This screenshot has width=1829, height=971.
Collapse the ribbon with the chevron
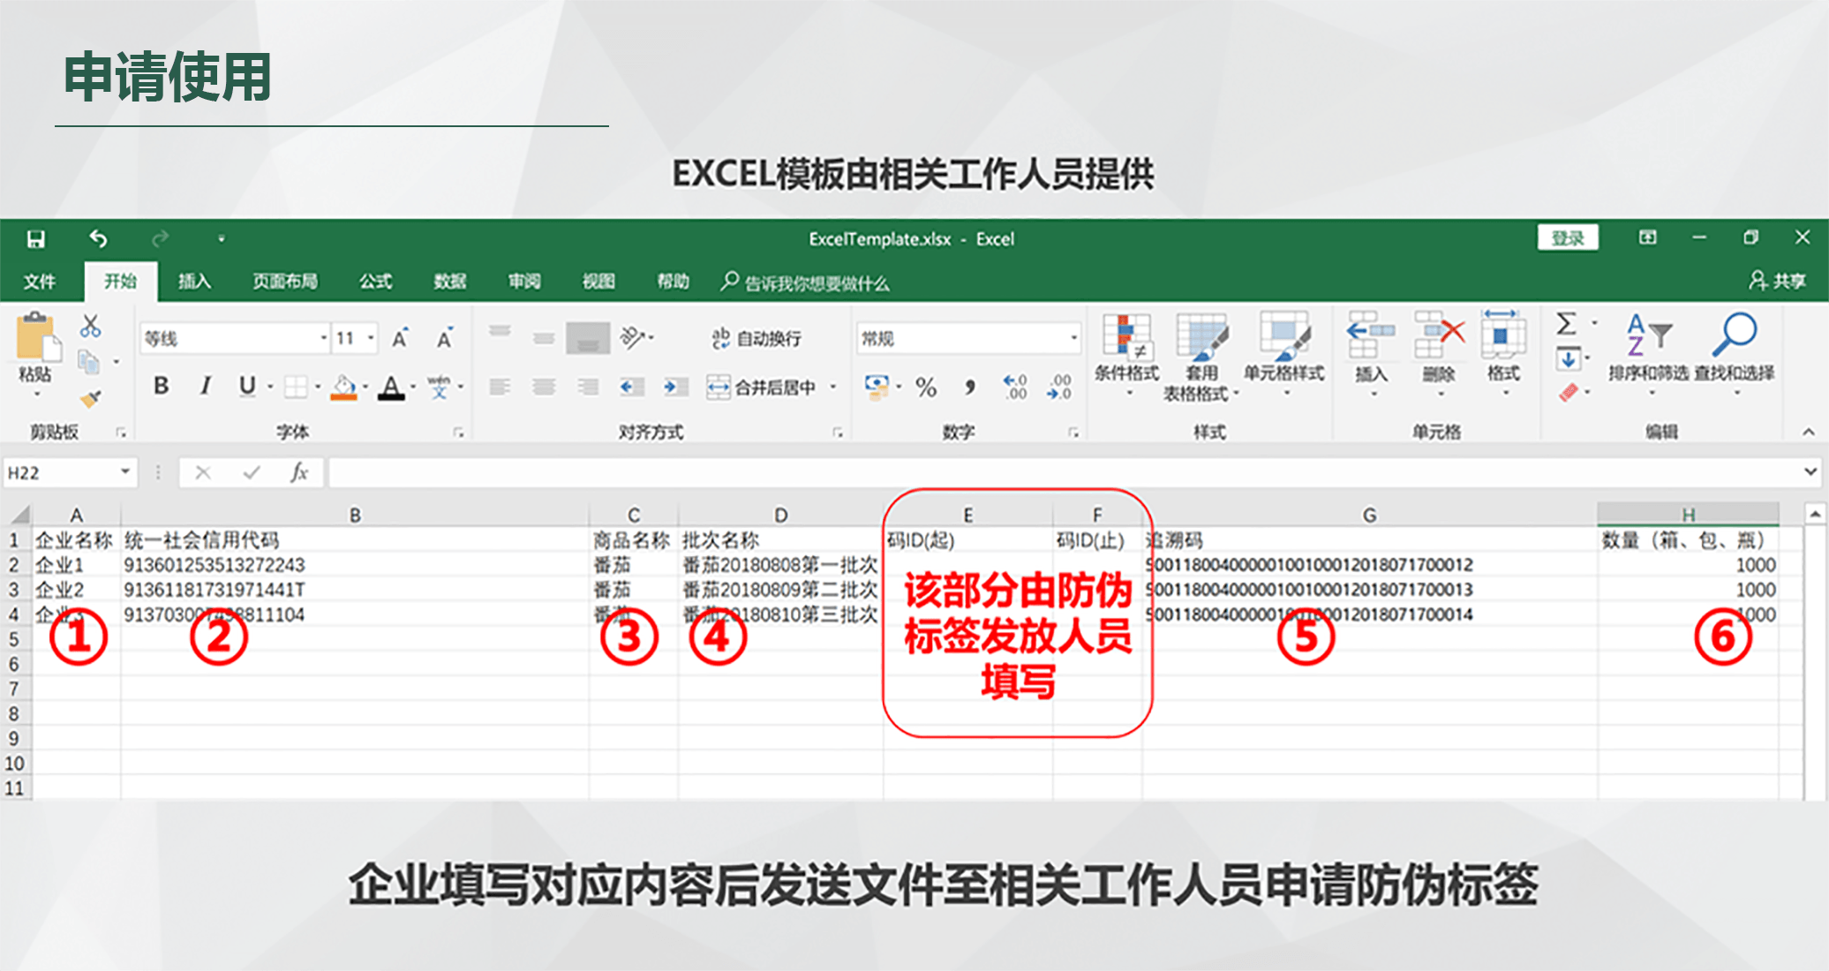point(1809,432)
